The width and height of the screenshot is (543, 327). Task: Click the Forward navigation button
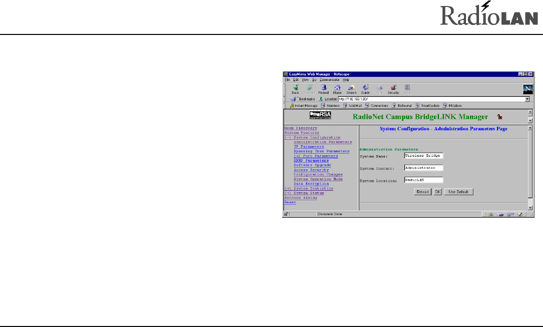(x=309, y=89)
